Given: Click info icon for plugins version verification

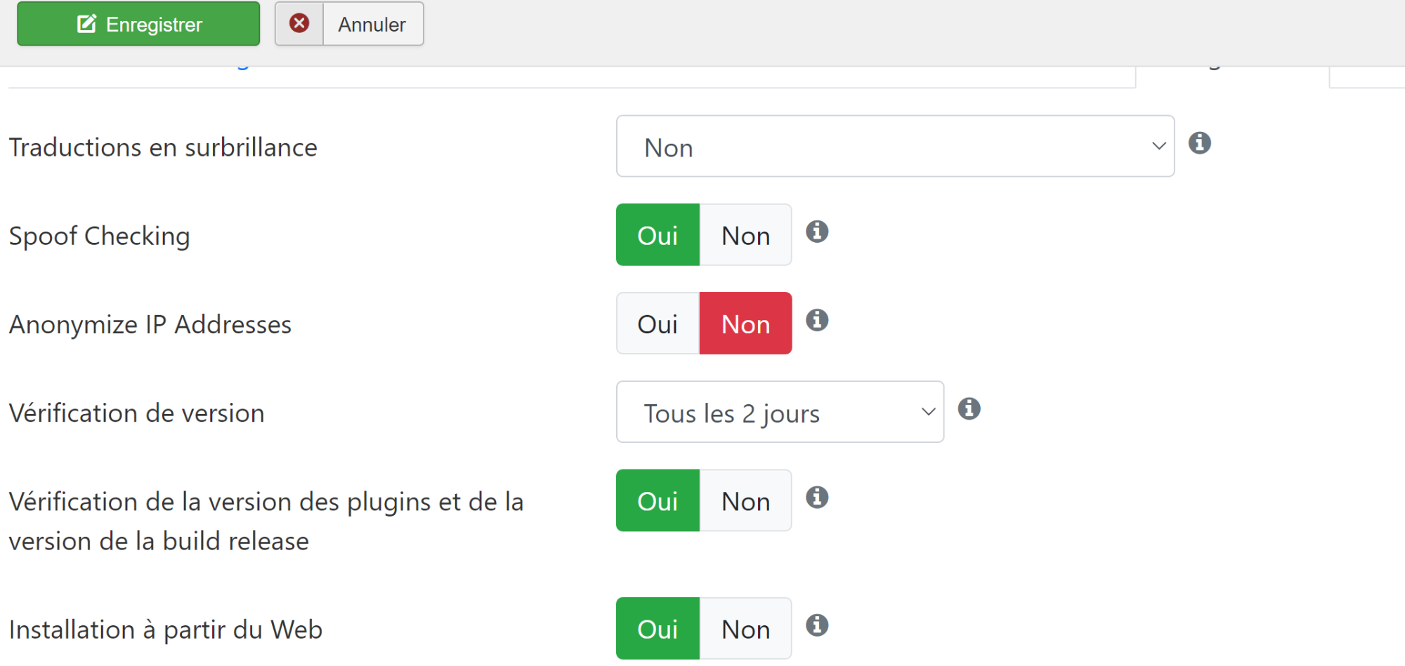Looking at the screenshot, I should tap(816, 497).
